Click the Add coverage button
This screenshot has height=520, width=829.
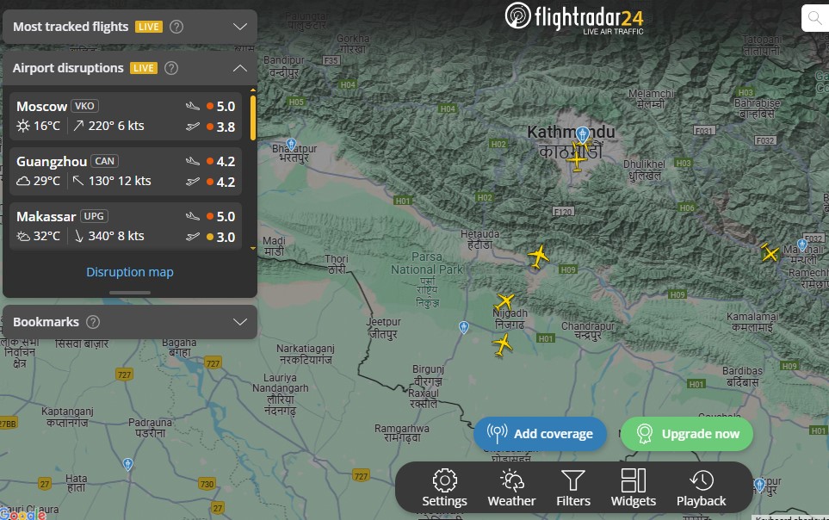[540, 434]
